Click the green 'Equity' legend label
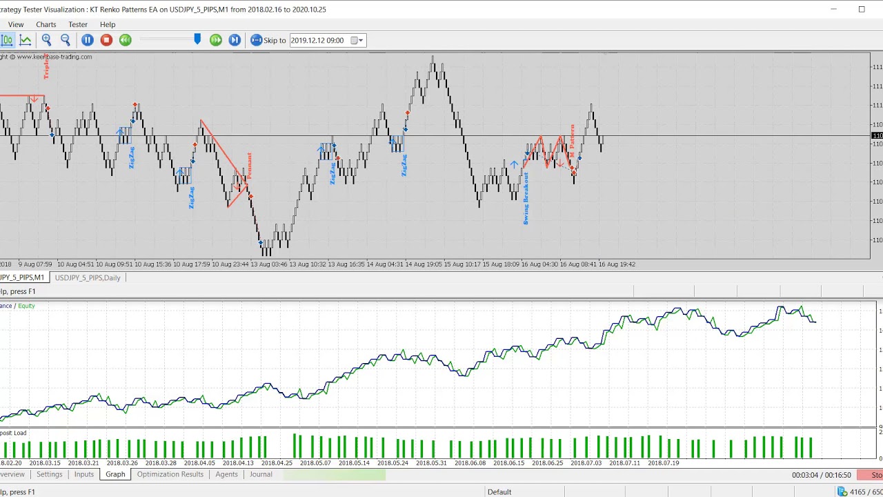883x497 pixels. [26, 306]
